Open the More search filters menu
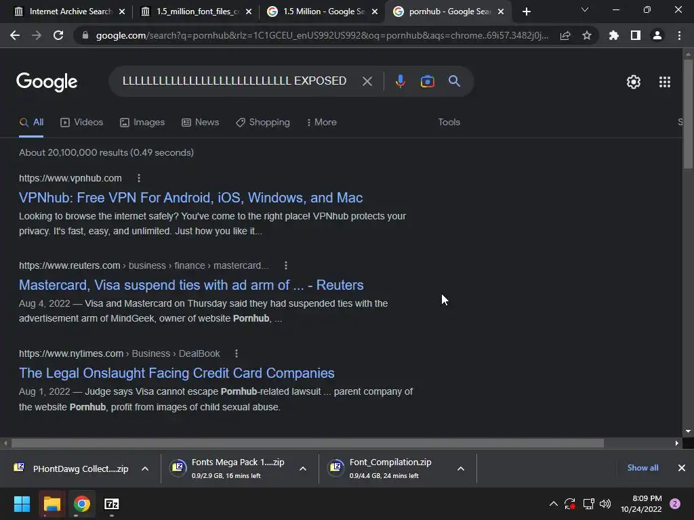Viewport: 694px width, 520px height. [x=322, y=123]
